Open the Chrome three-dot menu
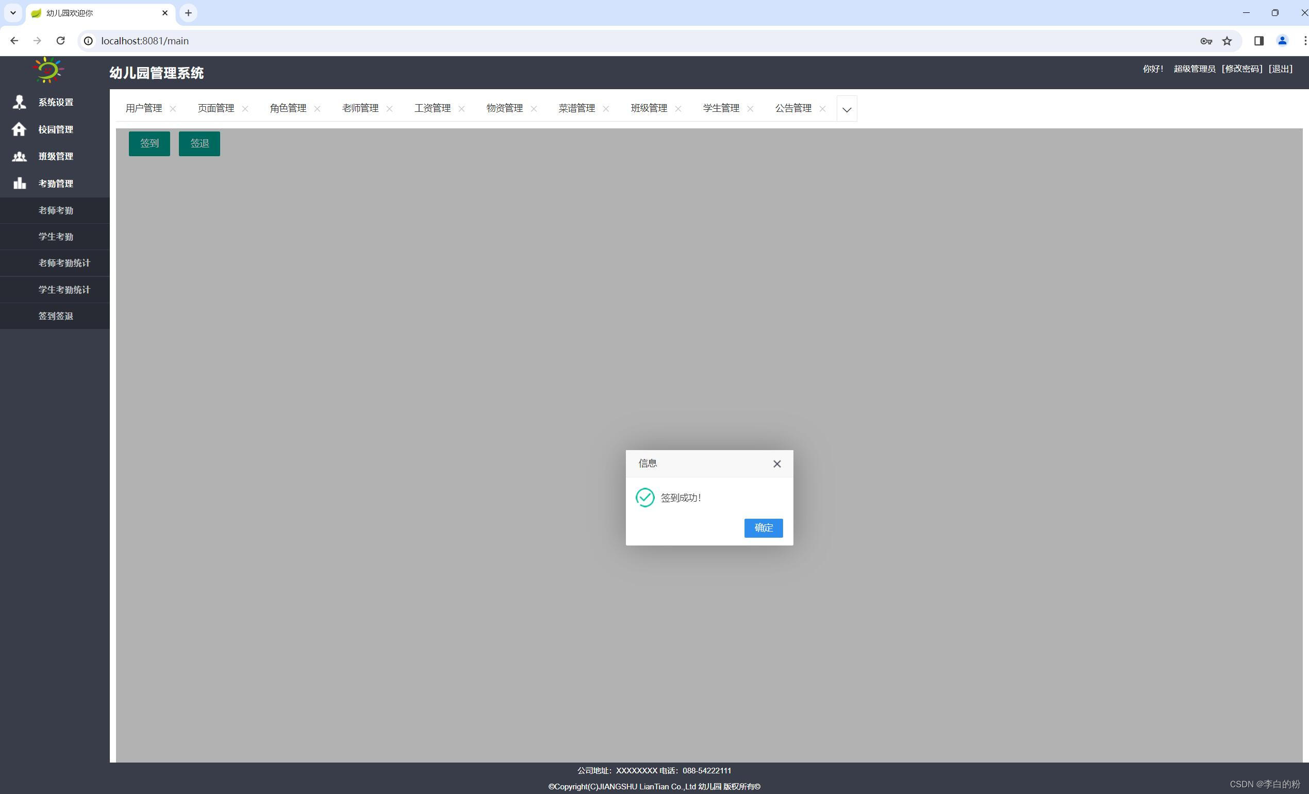Screen dimensions: 1309x794 coord(1305,41)
